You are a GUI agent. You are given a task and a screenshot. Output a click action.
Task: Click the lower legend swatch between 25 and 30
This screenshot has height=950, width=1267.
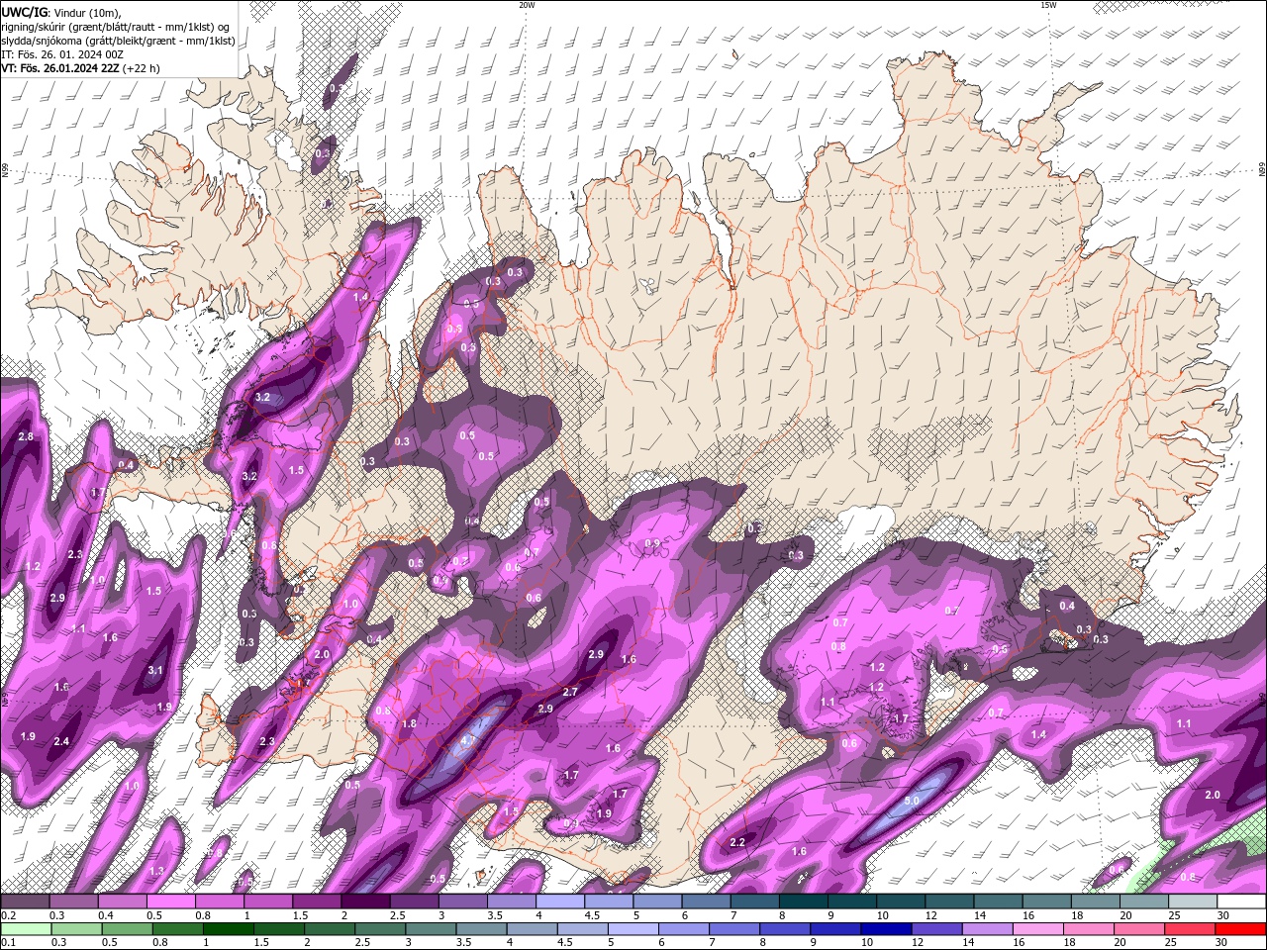coord(1191,929)
